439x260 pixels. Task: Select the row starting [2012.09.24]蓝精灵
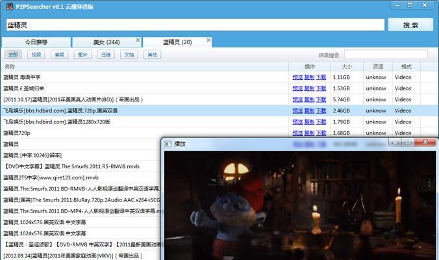[x=81, y=255]
